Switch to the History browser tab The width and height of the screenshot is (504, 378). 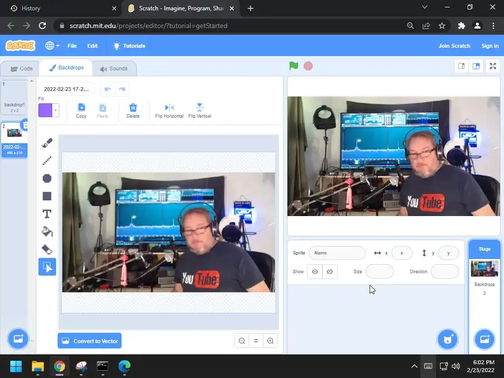point(61,8)
